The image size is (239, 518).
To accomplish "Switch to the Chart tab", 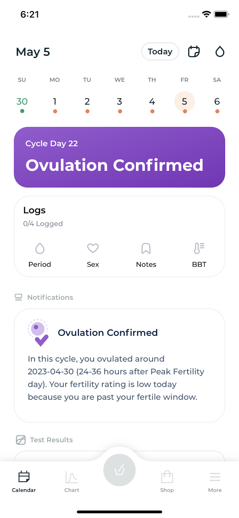I will click(71, 481).
